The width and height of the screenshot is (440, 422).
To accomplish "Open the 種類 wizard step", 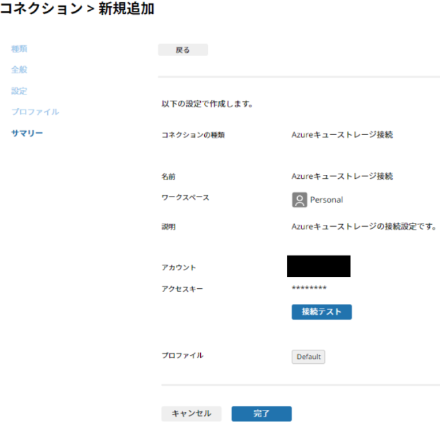I will [x=19, y=49].
